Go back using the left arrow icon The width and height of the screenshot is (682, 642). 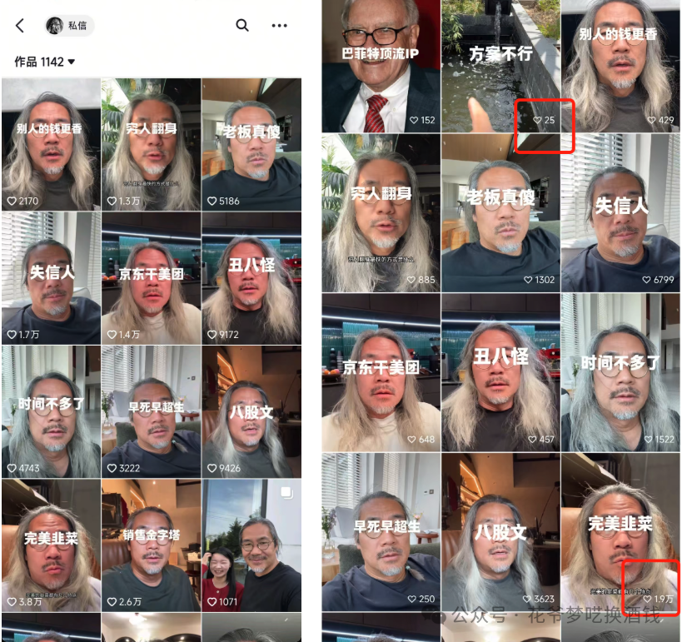point(20,26)
